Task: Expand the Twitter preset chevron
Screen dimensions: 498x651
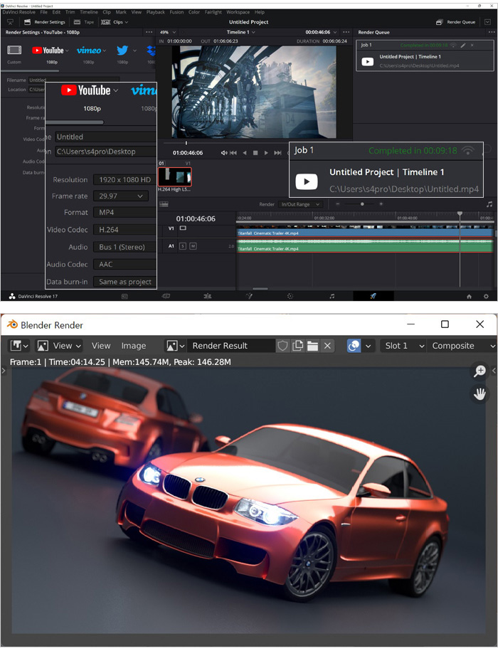Action: tap(134, 51)
